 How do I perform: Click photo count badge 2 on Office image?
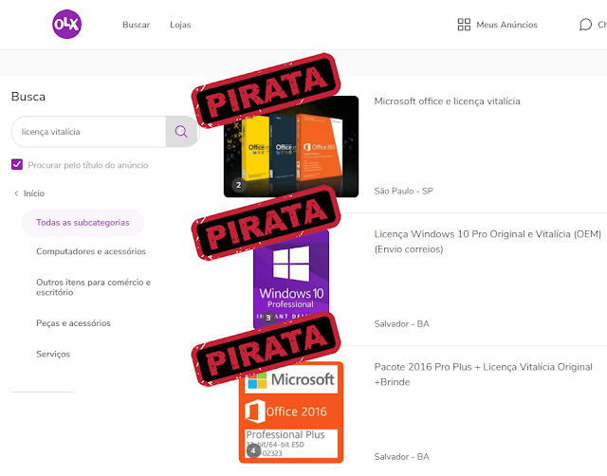[x=238, y=185]
